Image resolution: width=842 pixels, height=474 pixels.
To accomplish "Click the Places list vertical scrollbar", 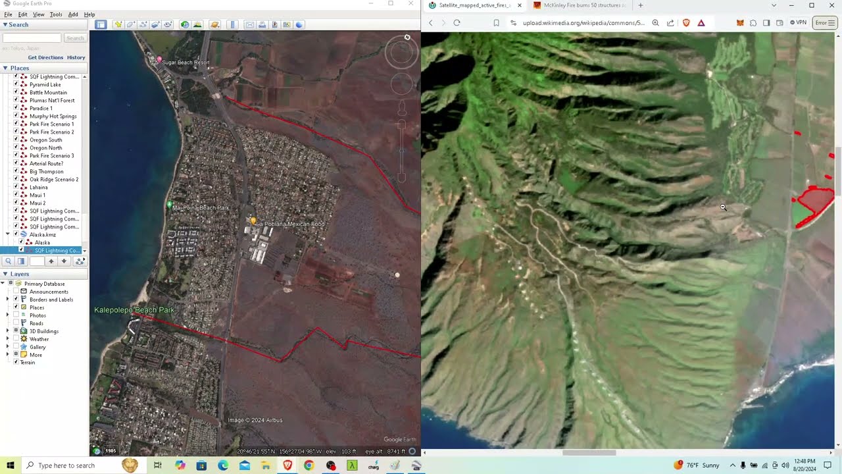I will click(x=84, y=164).
